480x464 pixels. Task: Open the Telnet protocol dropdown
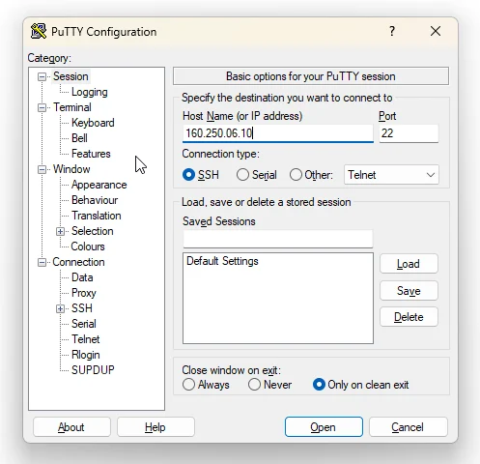[391, 175]
